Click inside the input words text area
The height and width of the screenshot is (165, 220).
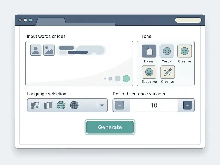(x=79, y=64)
